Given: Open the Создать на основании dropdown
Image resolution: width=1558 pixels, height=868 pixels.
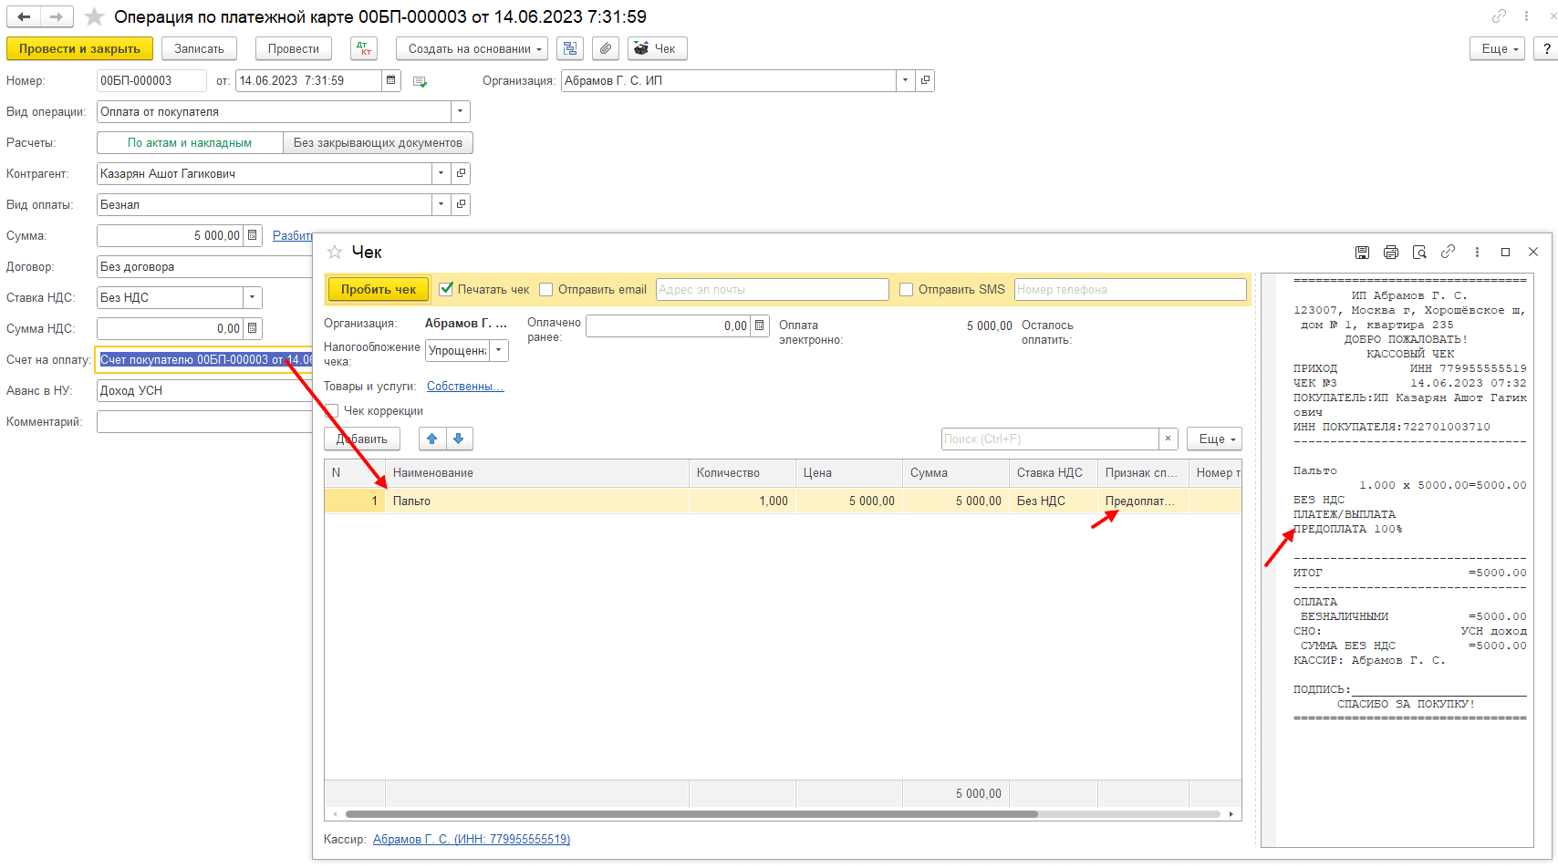Looking at the screenshot, I should [472, 49].
